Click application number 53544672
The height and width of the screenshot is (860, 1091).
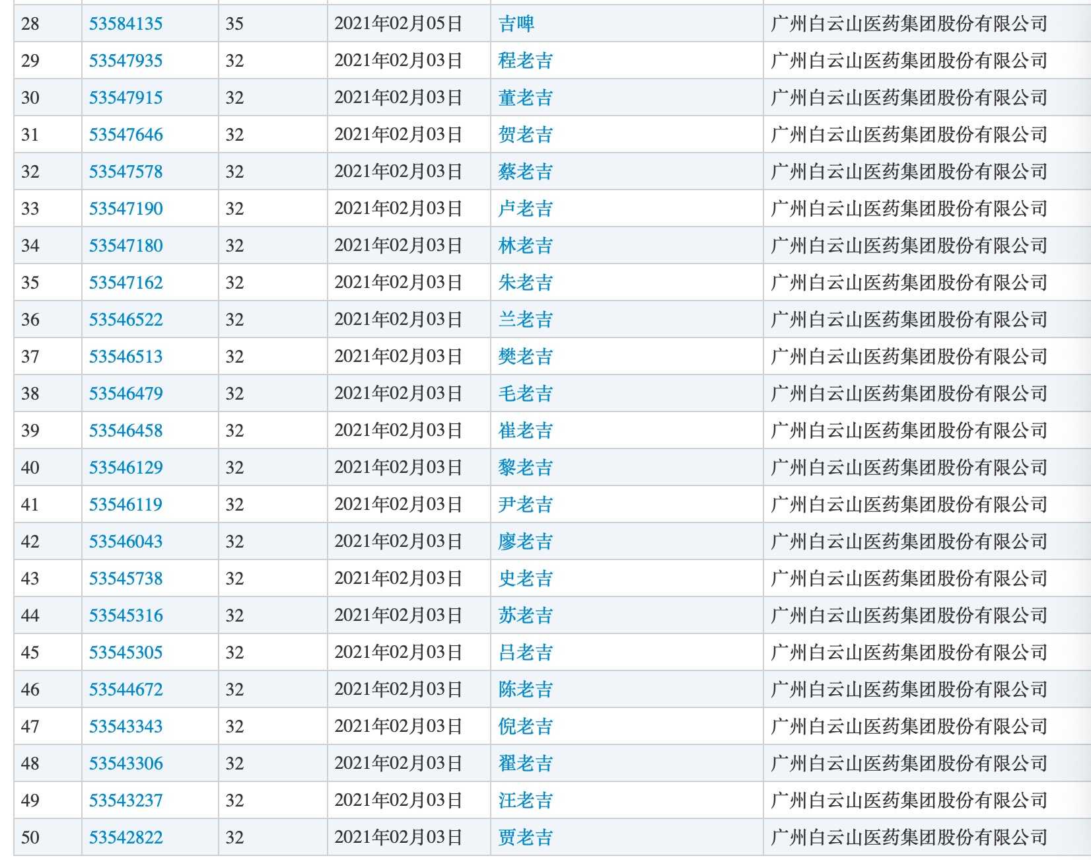(x=125, y=690)
